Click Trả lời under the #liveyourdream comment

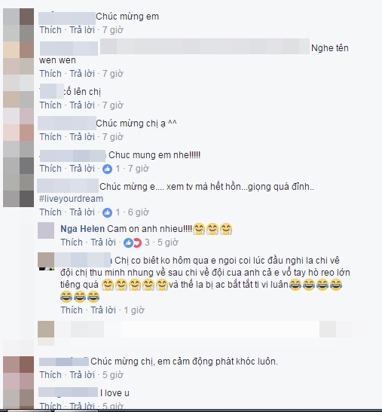coord(82,212)
